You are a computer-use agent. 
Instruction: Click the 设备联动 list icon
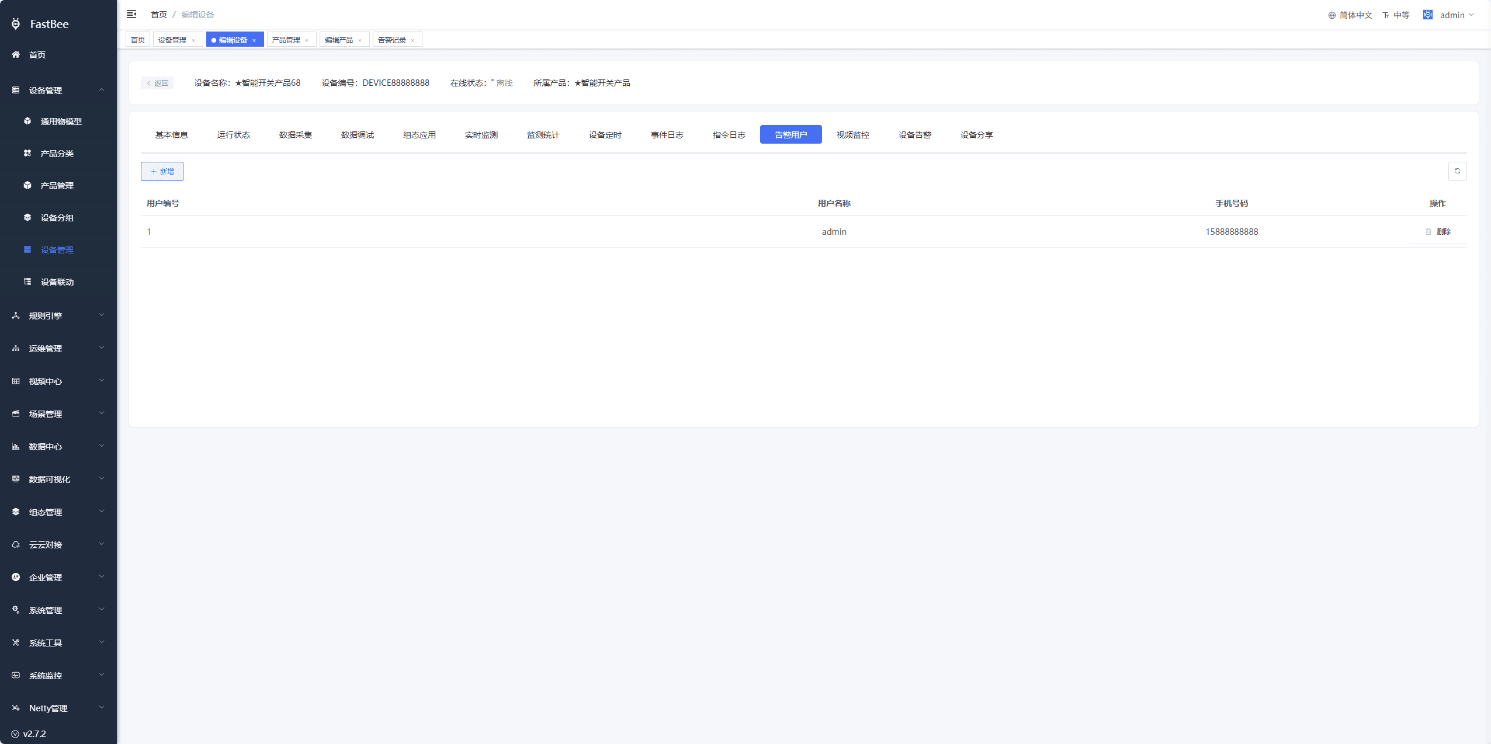pyautogui.click(x=27, y=281)
